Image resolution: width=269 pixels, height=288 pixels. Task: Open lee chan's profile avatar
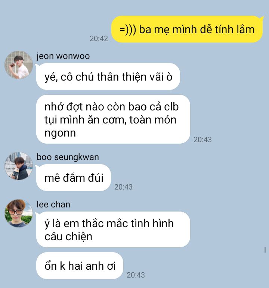pyautogui.click(x=19, y=213)
